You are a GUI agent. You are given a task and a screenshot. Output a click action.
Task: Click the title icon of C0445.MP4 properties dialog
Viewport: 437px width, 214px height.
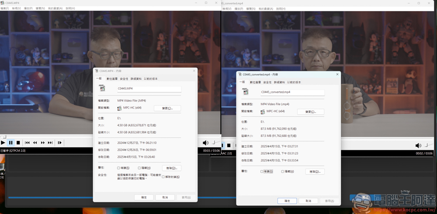97,71
